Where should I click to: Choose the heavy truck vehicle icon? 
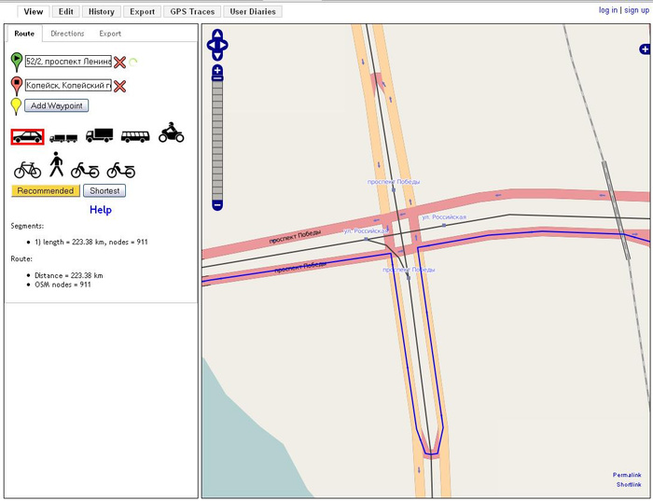[x=99, y=135]
